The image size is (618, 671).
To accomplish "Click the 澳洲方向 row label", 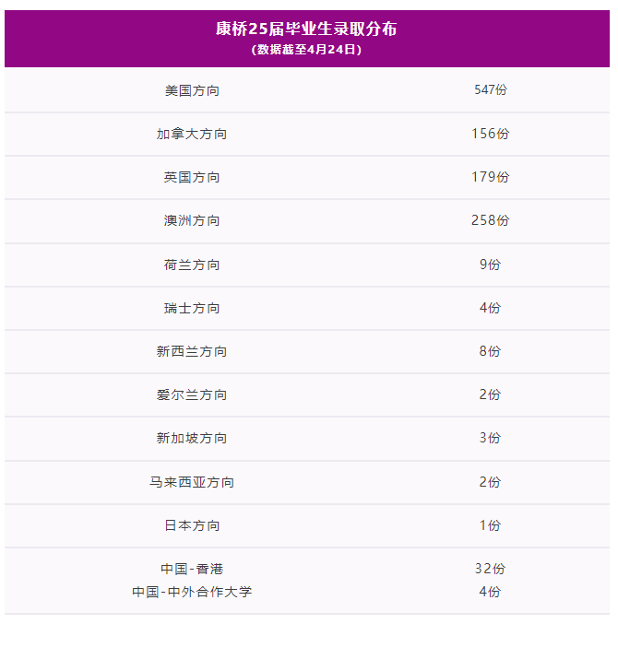I will tap(192, 221).
